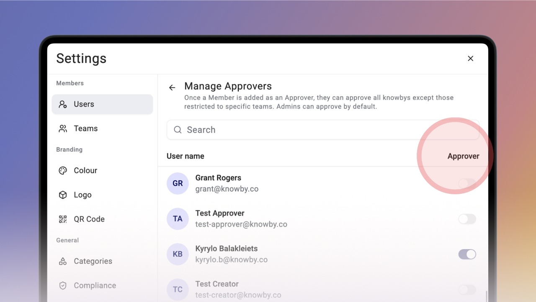Click the Teams people icon
Screen dimensions: 536x302
[63, 129]
